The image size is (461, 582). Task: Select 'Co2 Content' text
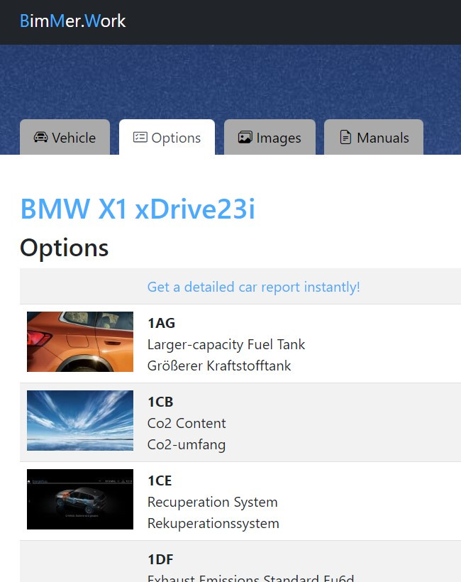pyautogui.click(x=187, y=423)
